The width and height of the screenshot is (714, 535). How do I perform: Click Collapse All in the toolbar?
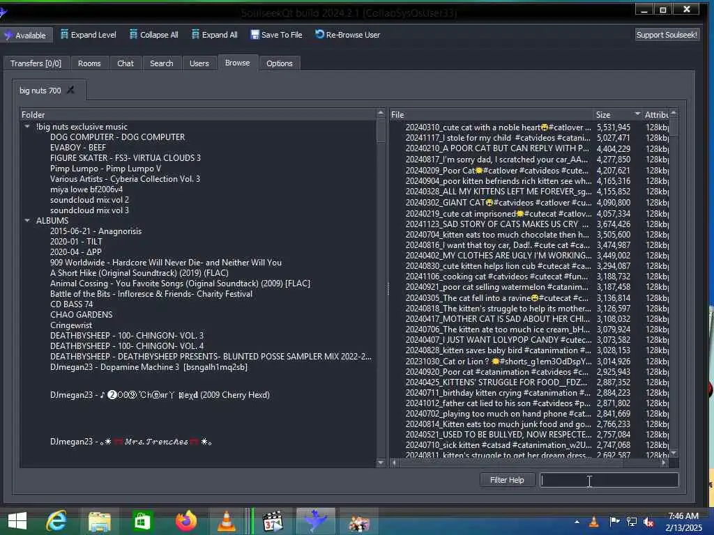pyautogui.click(x=153, y=35)
